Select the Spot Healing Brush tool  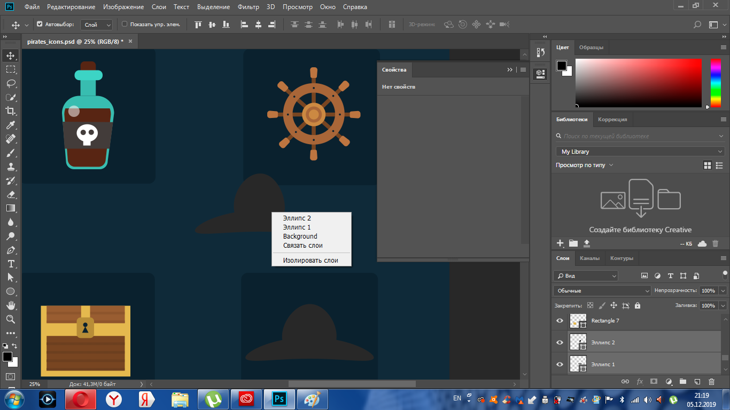11,139
